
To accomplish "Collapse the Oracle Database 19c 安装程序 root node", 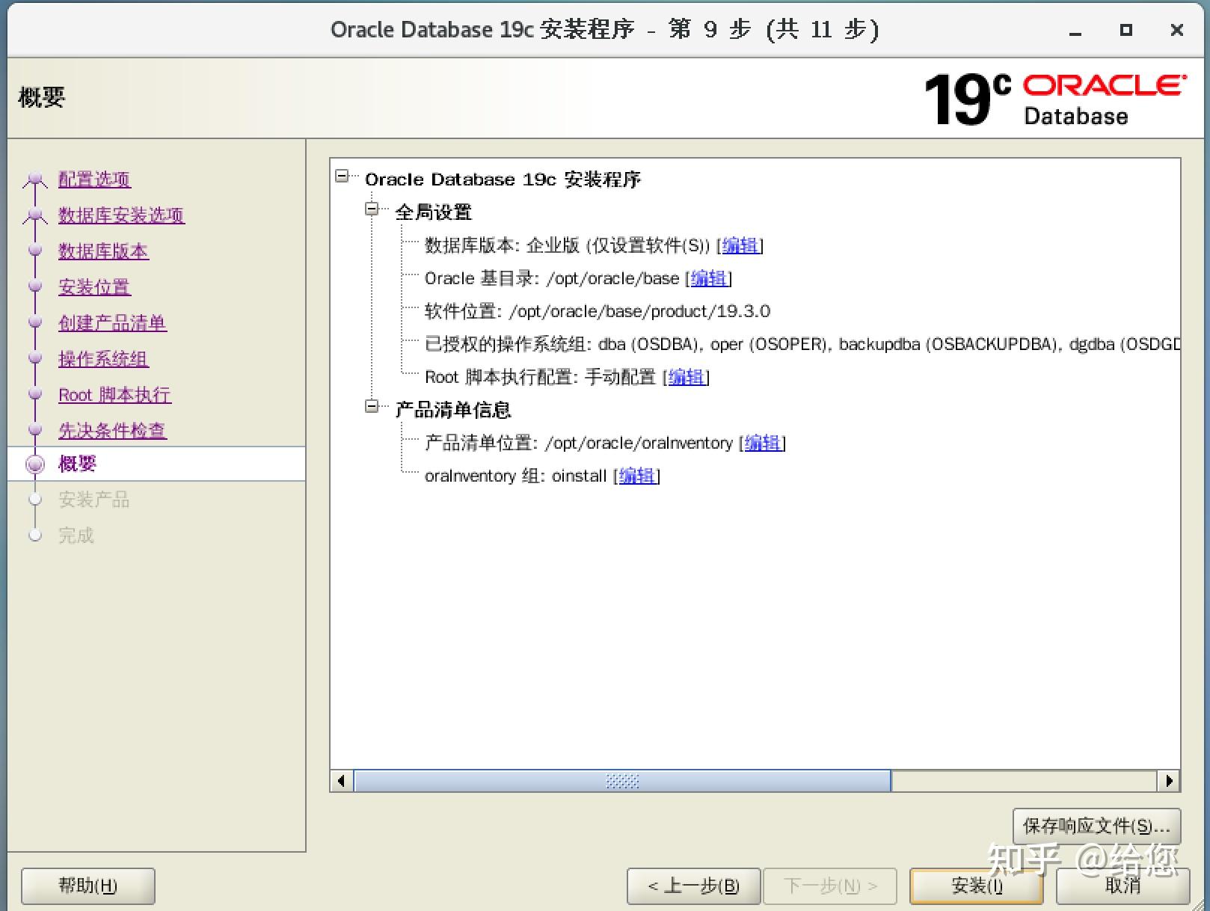I will click(x=343, y=175).
